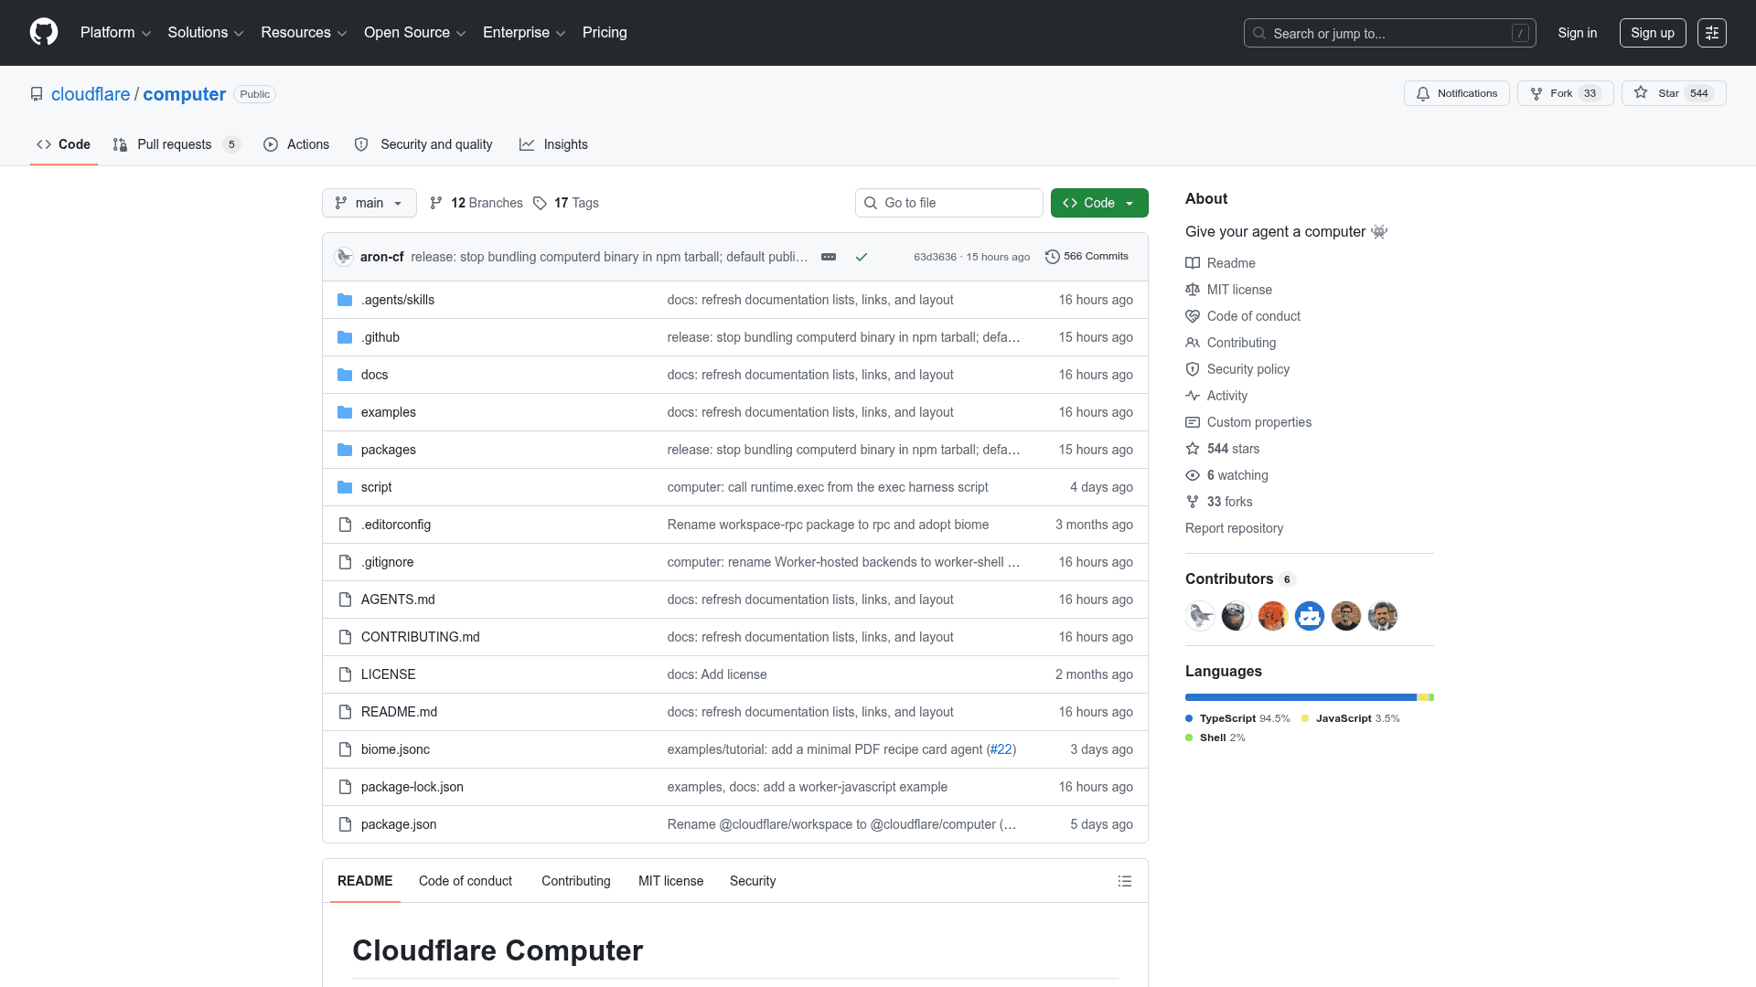Switch to the Actions tab

(x=296, y=144)
